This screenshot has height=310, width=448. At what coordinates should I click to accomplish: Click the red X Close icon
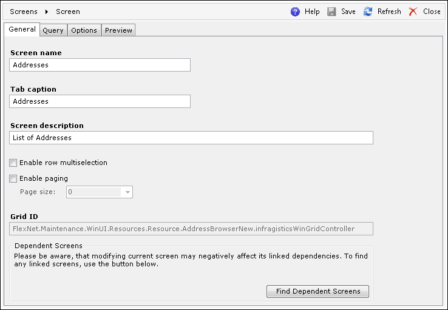pyautogui.click(x=413, y=12)
